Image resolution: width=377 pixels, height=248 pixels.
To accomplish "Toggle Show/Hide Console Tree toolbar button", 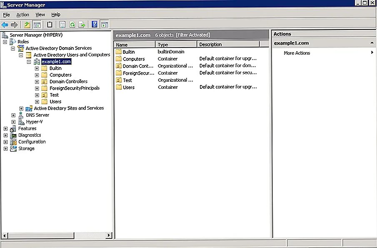I will click(x=37, y=25).
